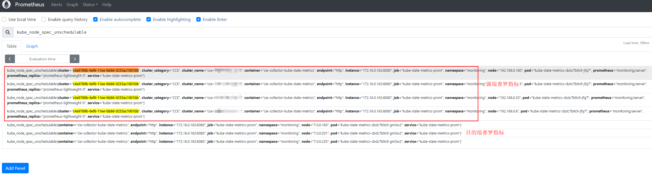Select result row with node 192.168.0.33

[x=328, y=100]
